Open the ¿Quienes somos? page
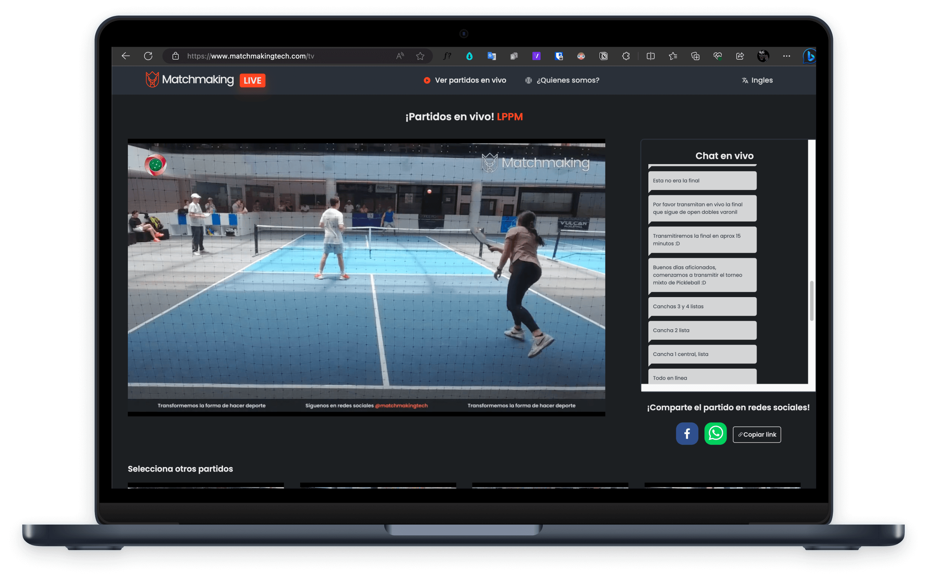Viewport: 927px width, 579px height. [562, 80]
